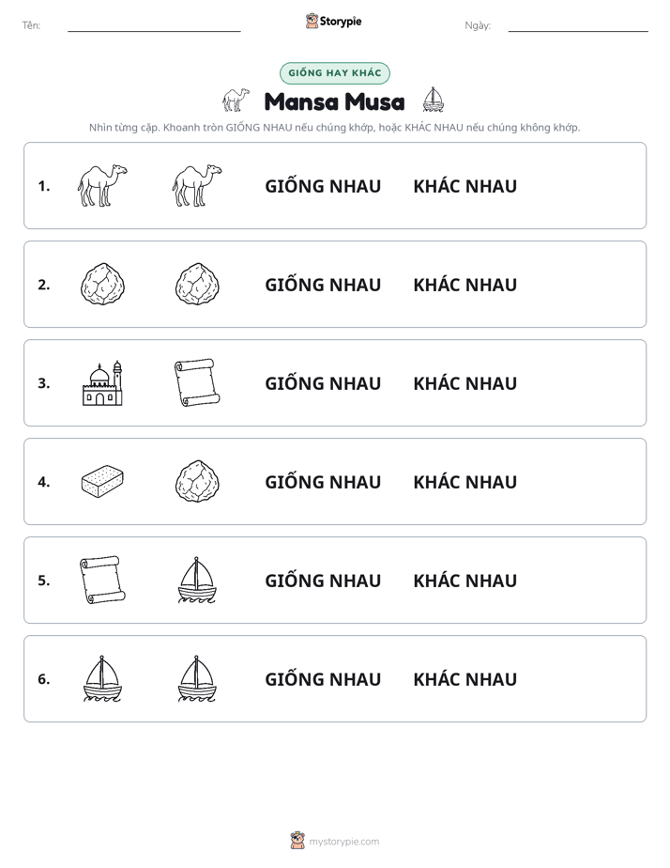Click the second gold nugget in row 2
This screenshot has width=670, height=868.
point(197,284)
